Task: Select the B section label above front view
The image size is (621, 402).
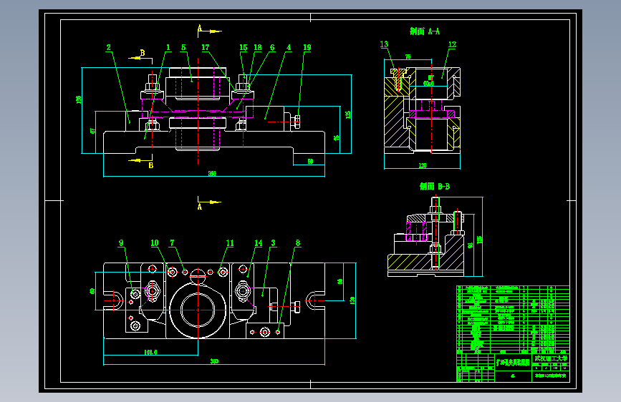Action: click(x=143, y=53)
